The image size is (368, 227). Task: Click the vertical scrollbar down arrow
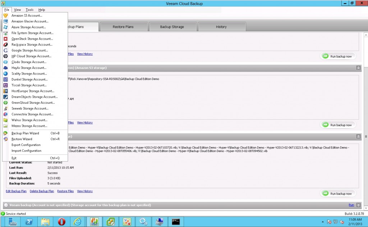point(366,208)
